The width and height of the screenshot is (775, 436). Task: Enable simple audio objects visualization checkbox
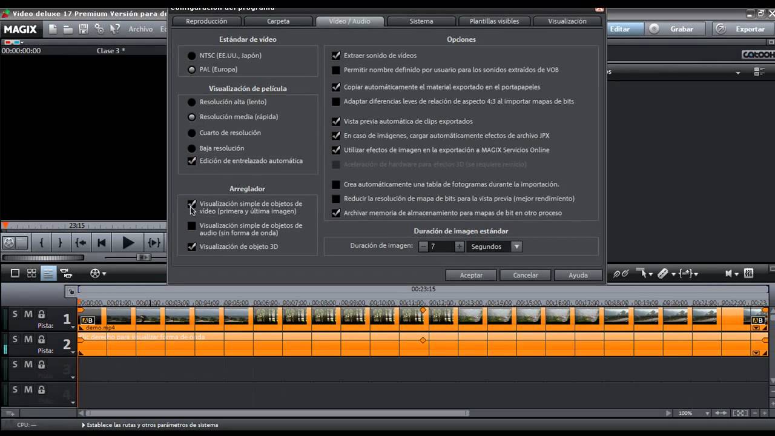click(192, 226)
